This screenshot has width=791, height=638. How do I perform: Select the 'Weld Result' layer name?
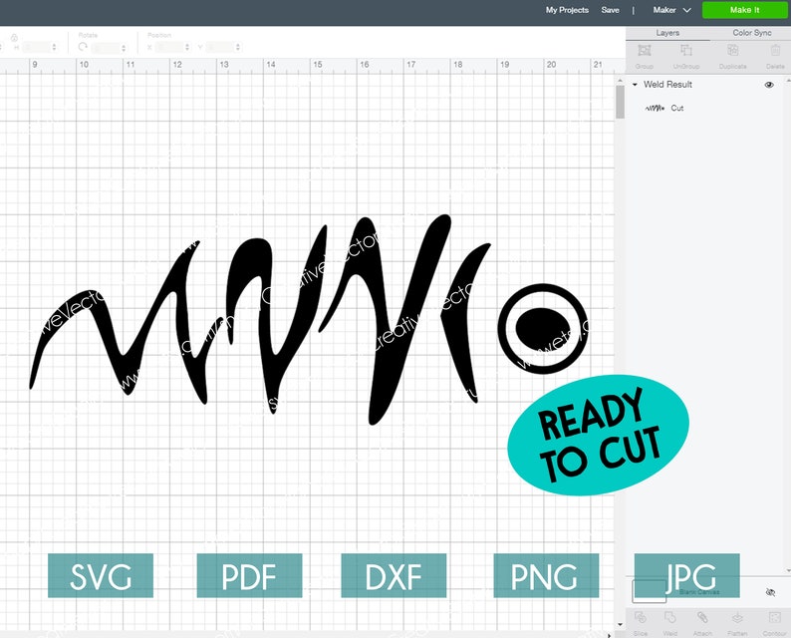pos(667,85)
